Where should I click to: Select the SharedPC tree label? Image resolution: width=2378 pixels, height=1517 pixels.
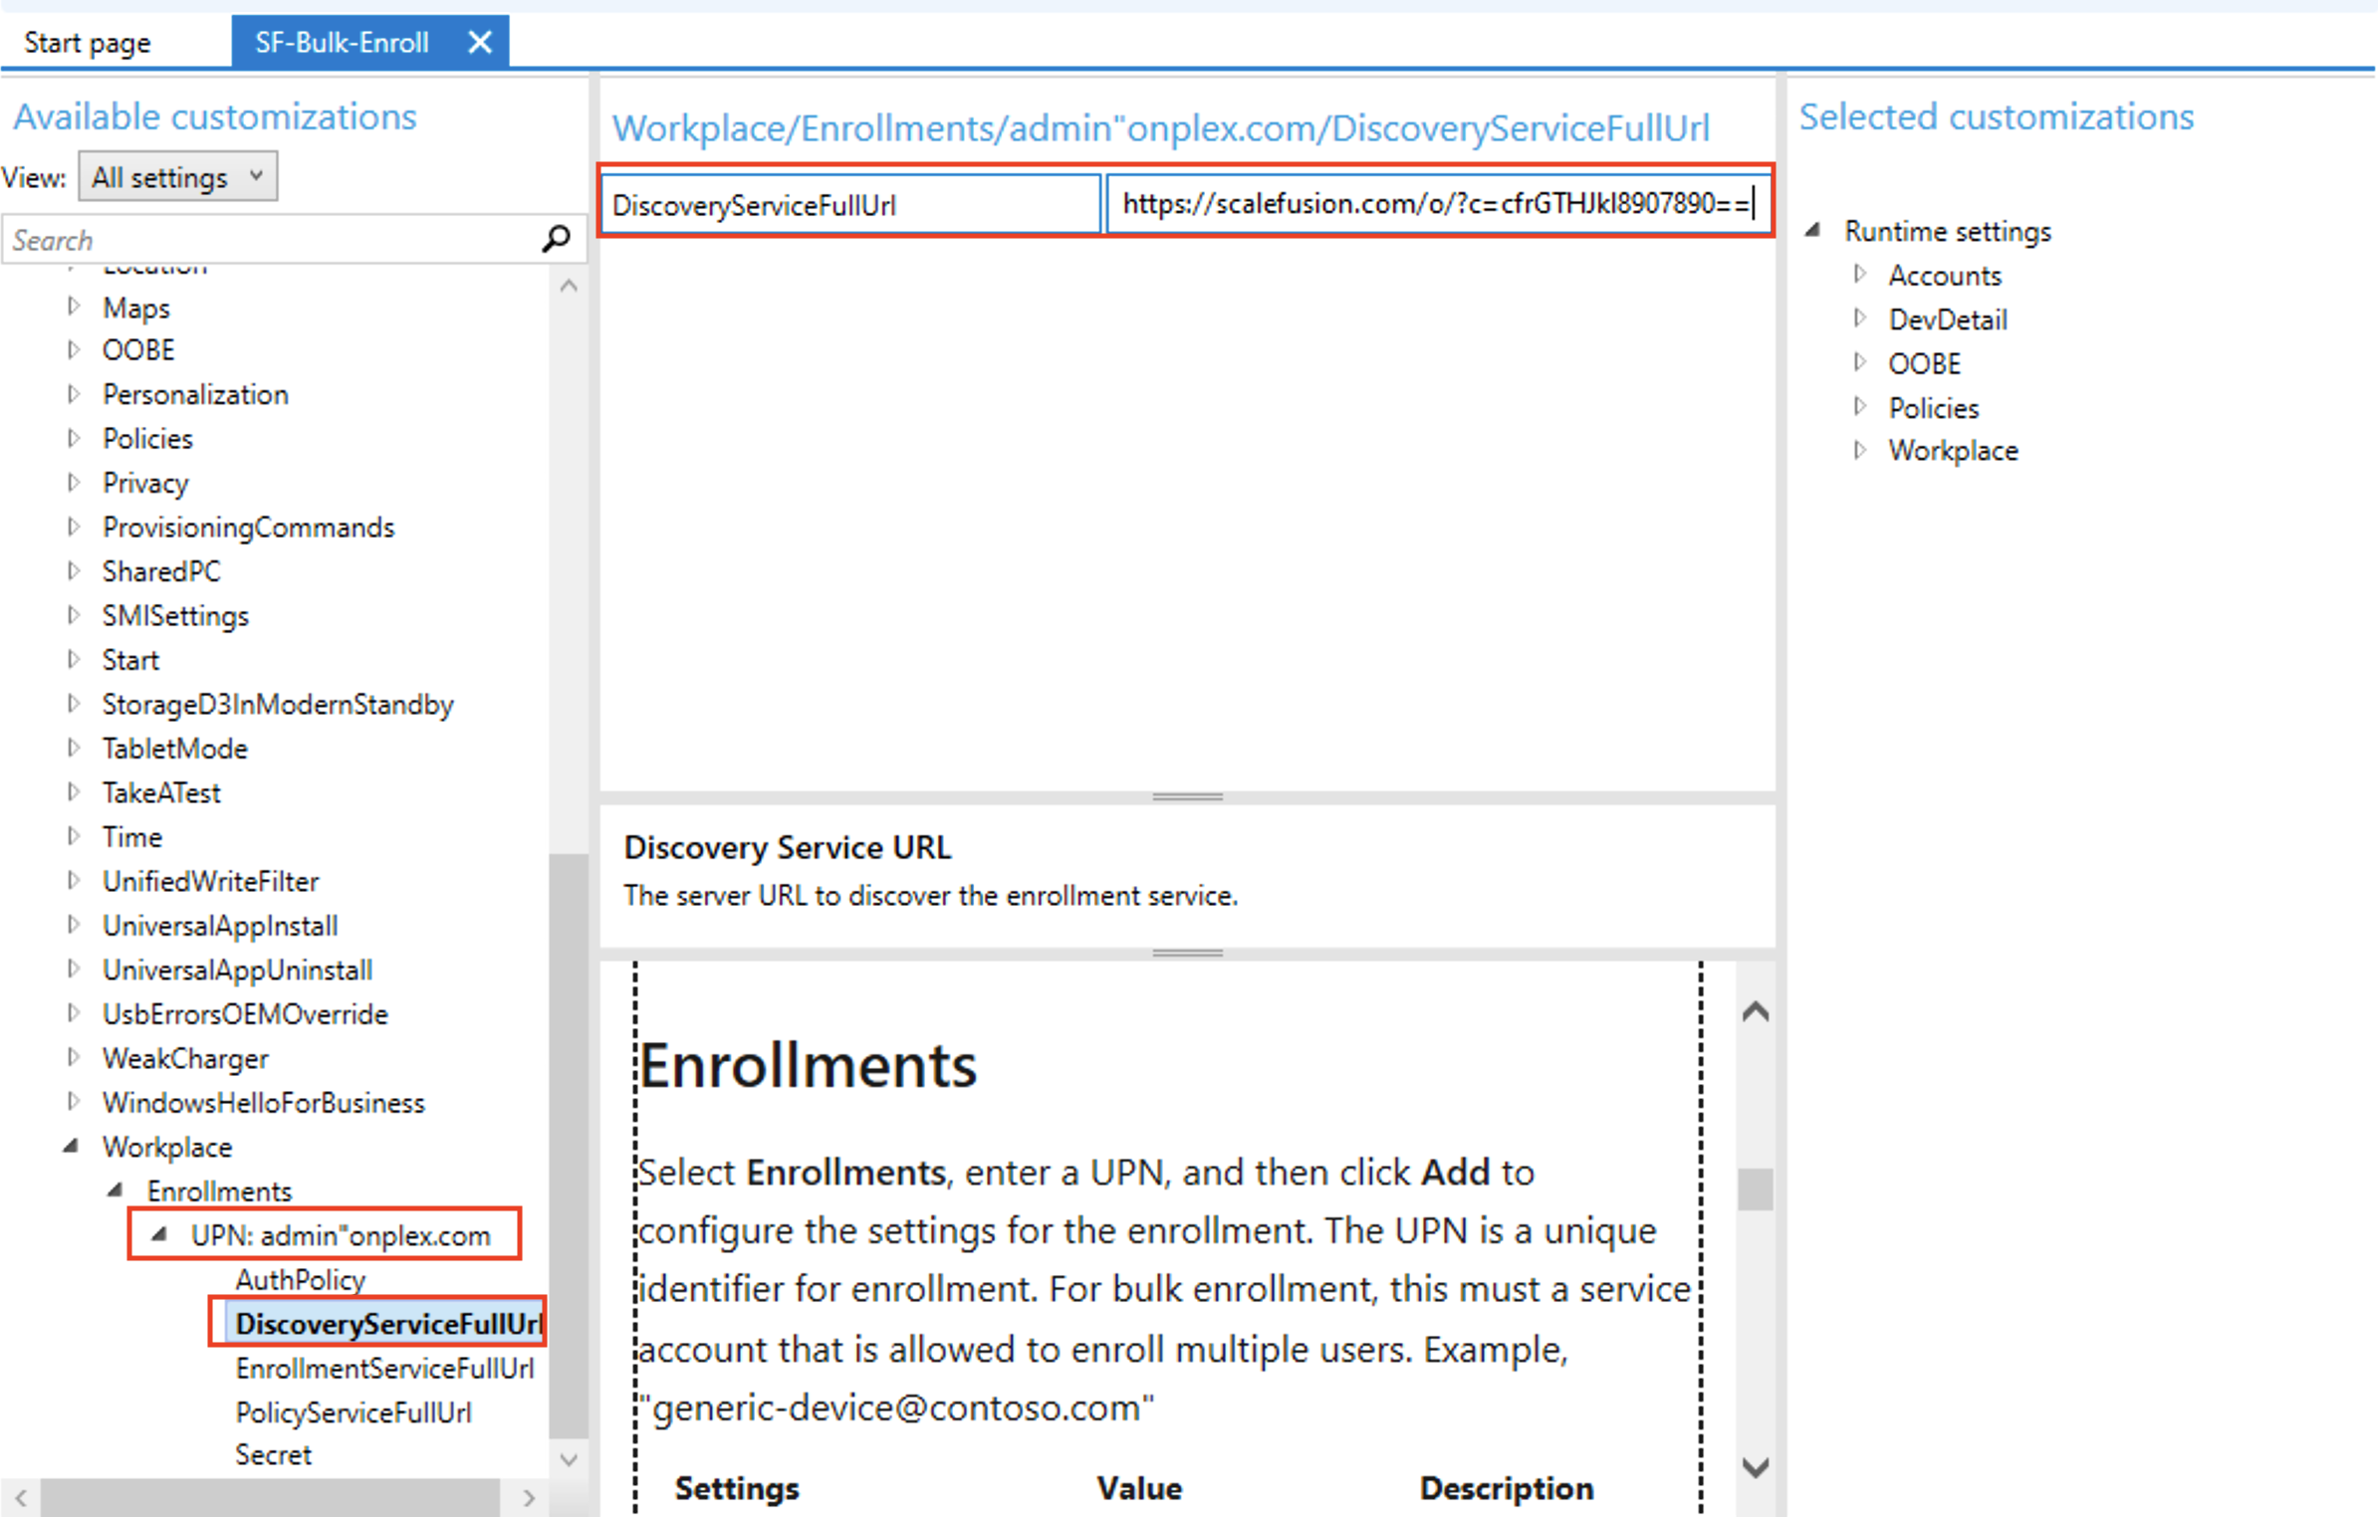pyautogui.click(x=161, y=571)
